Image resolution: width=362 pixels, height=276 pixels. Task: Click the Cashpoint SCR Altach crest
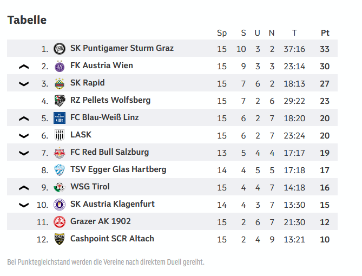tap(60, 239)
